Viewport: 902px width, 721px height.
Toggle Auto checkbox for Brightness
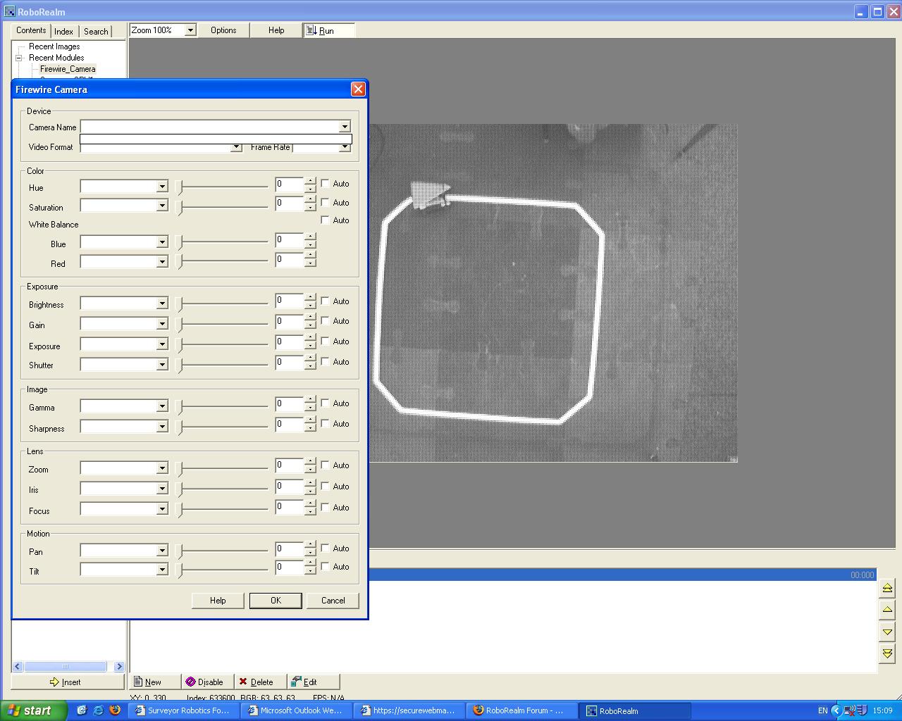pyautogui.click(x=326, y=301)
